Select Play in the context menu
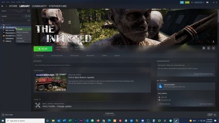 click(23, 29)
